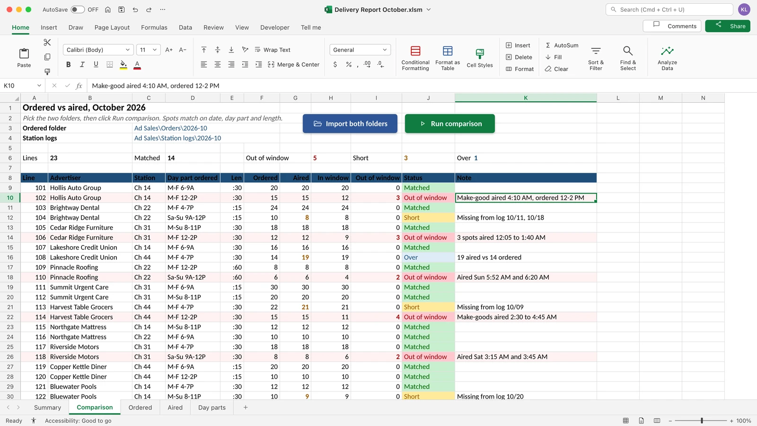Open the Formulas ribbon tab

point(154,27)
